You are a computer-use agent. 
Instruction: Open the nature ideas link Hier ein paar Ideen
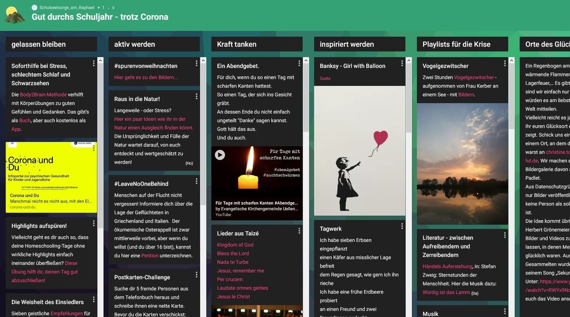(x=154, y=123)
